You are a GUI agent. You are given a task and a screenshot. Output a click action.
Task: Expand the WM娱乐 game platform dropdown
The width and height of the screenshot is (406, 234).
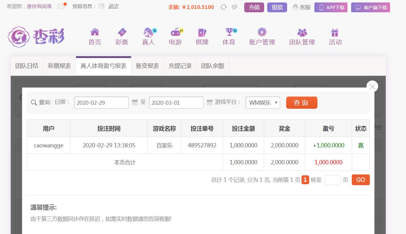[263, 103]
